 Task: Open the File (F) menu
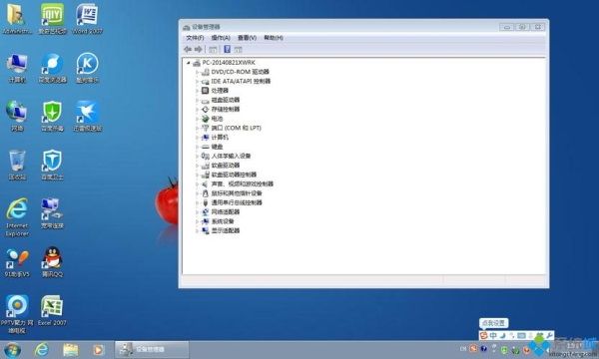(x=195, y=38)
